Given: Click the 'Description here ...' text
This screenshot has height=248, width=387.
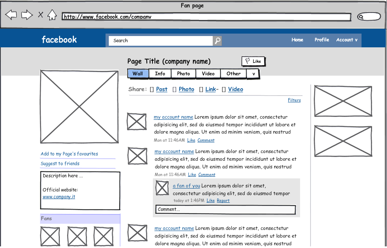Looking at the screenshot, I should [63, 176].
